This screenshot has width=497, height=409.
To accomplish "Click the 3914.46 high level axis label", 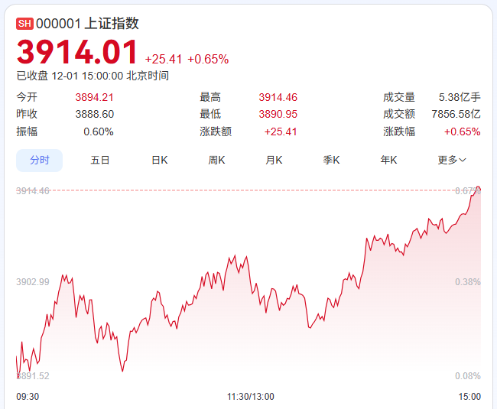I will tap(33, 190).
